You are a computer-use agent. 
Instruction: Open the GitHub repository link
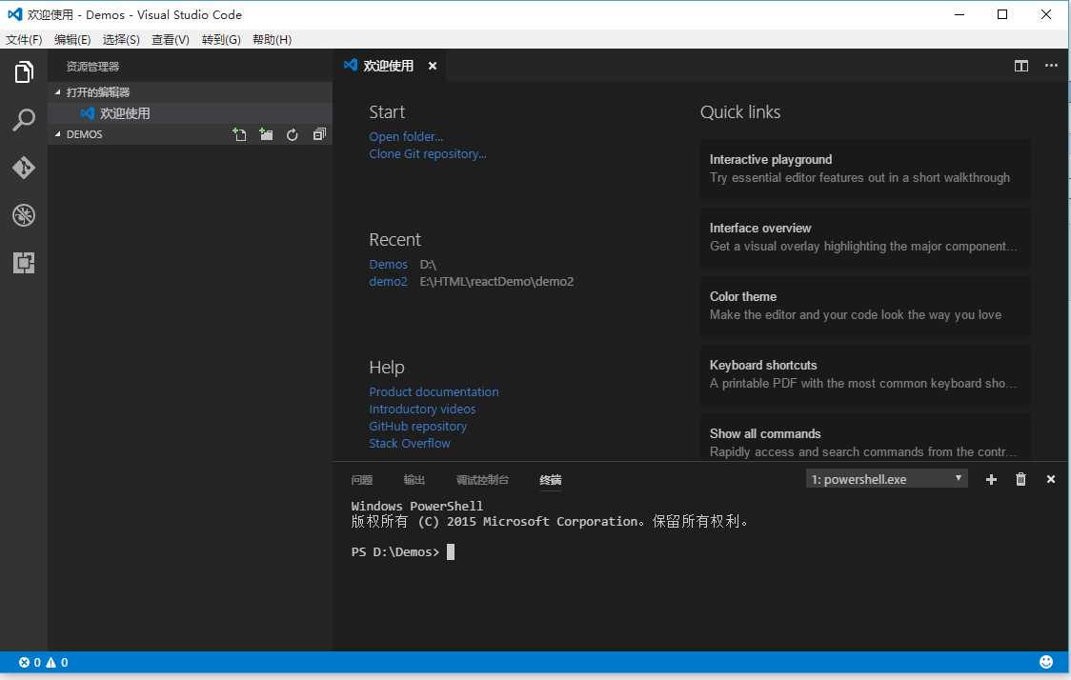tap(417, 426)
